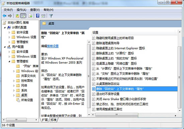Switch to the 标准 tab

tap(54, 120)
